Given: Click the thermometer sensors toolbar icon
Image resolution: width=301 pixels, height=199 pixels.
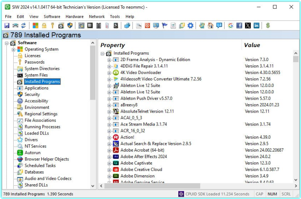Looking at the screenshot, I should point(107,25).
